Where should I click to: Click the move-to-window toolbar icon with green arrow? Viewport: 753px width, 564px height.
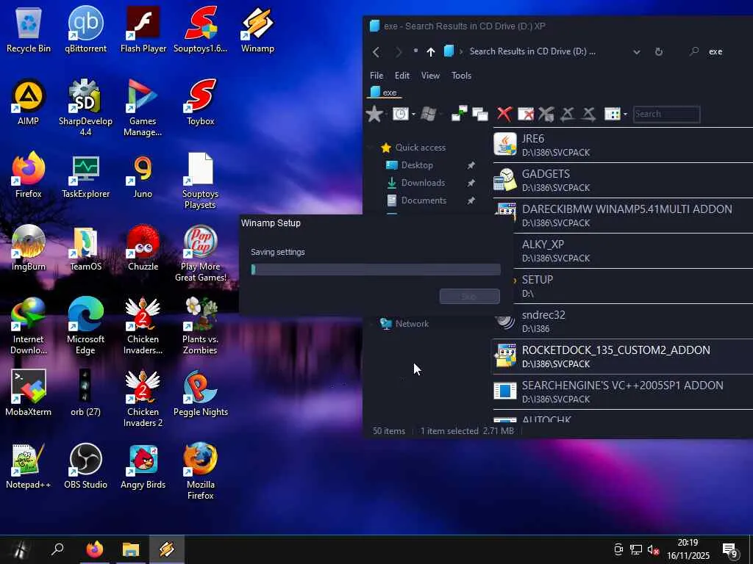coord(459,114)
